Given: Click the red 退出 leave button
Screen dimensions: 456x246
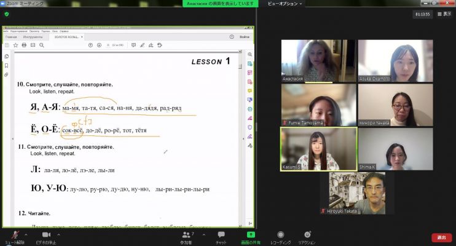Looking at the screenshot, I should tap(441, 237).
